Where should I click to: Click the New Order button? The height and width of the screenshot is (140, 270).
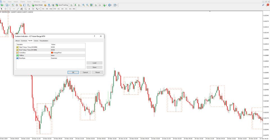click(x=37, y=5)
